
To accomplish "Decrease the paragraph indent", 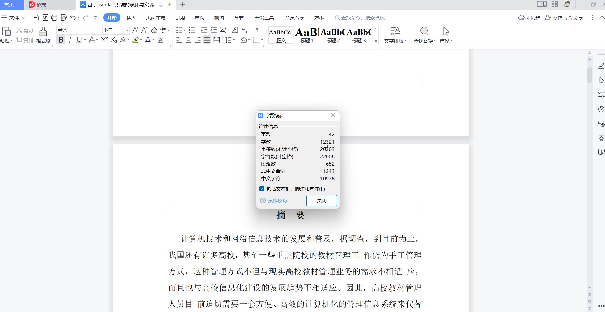I will (204, 30).
